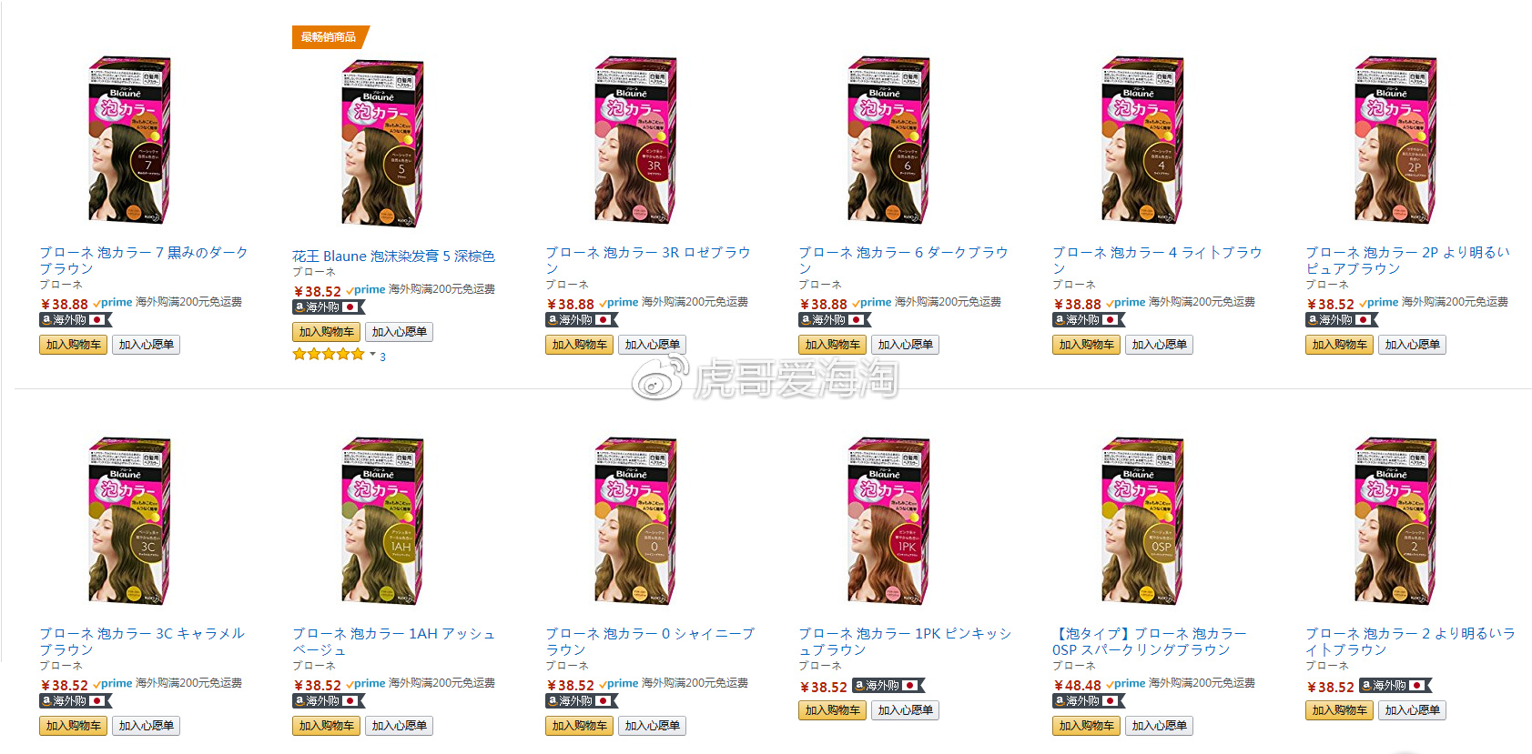Viewport: 1532px width, 754px height.
Task: Open the 3R ロゼブラウン product box image
Action: point(635,140)
